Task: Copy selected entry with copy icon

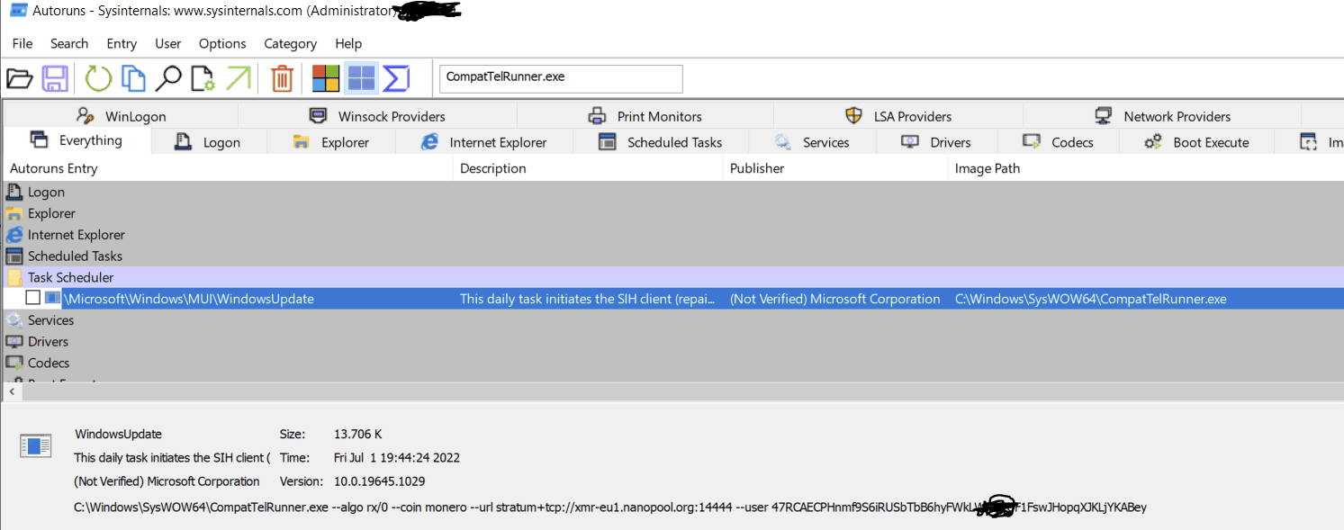Action: [133, 78]
